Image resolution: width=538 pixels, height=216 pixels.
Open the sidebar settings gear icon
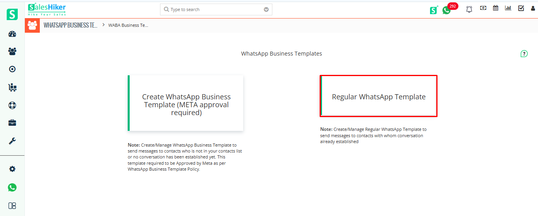12,169
